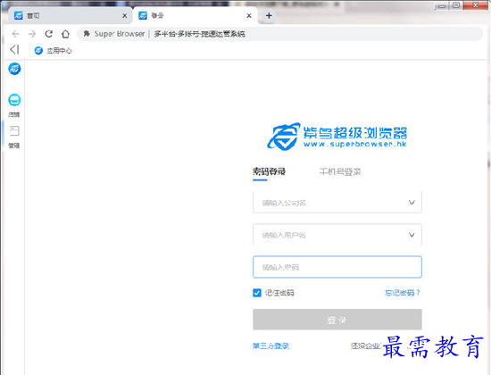Click the gray 登录 button

(337, 320)
